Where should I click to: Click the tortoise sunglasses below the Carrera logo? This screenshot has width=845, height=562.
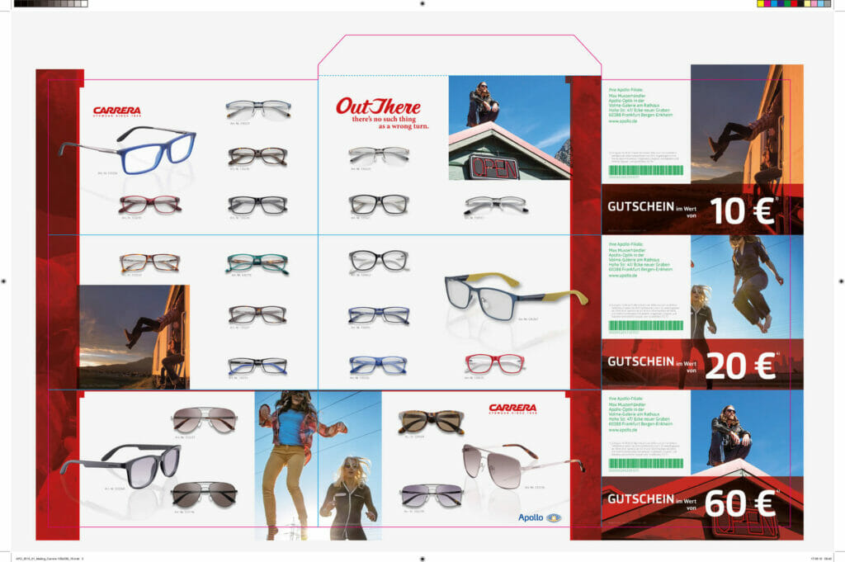point(431,422)
